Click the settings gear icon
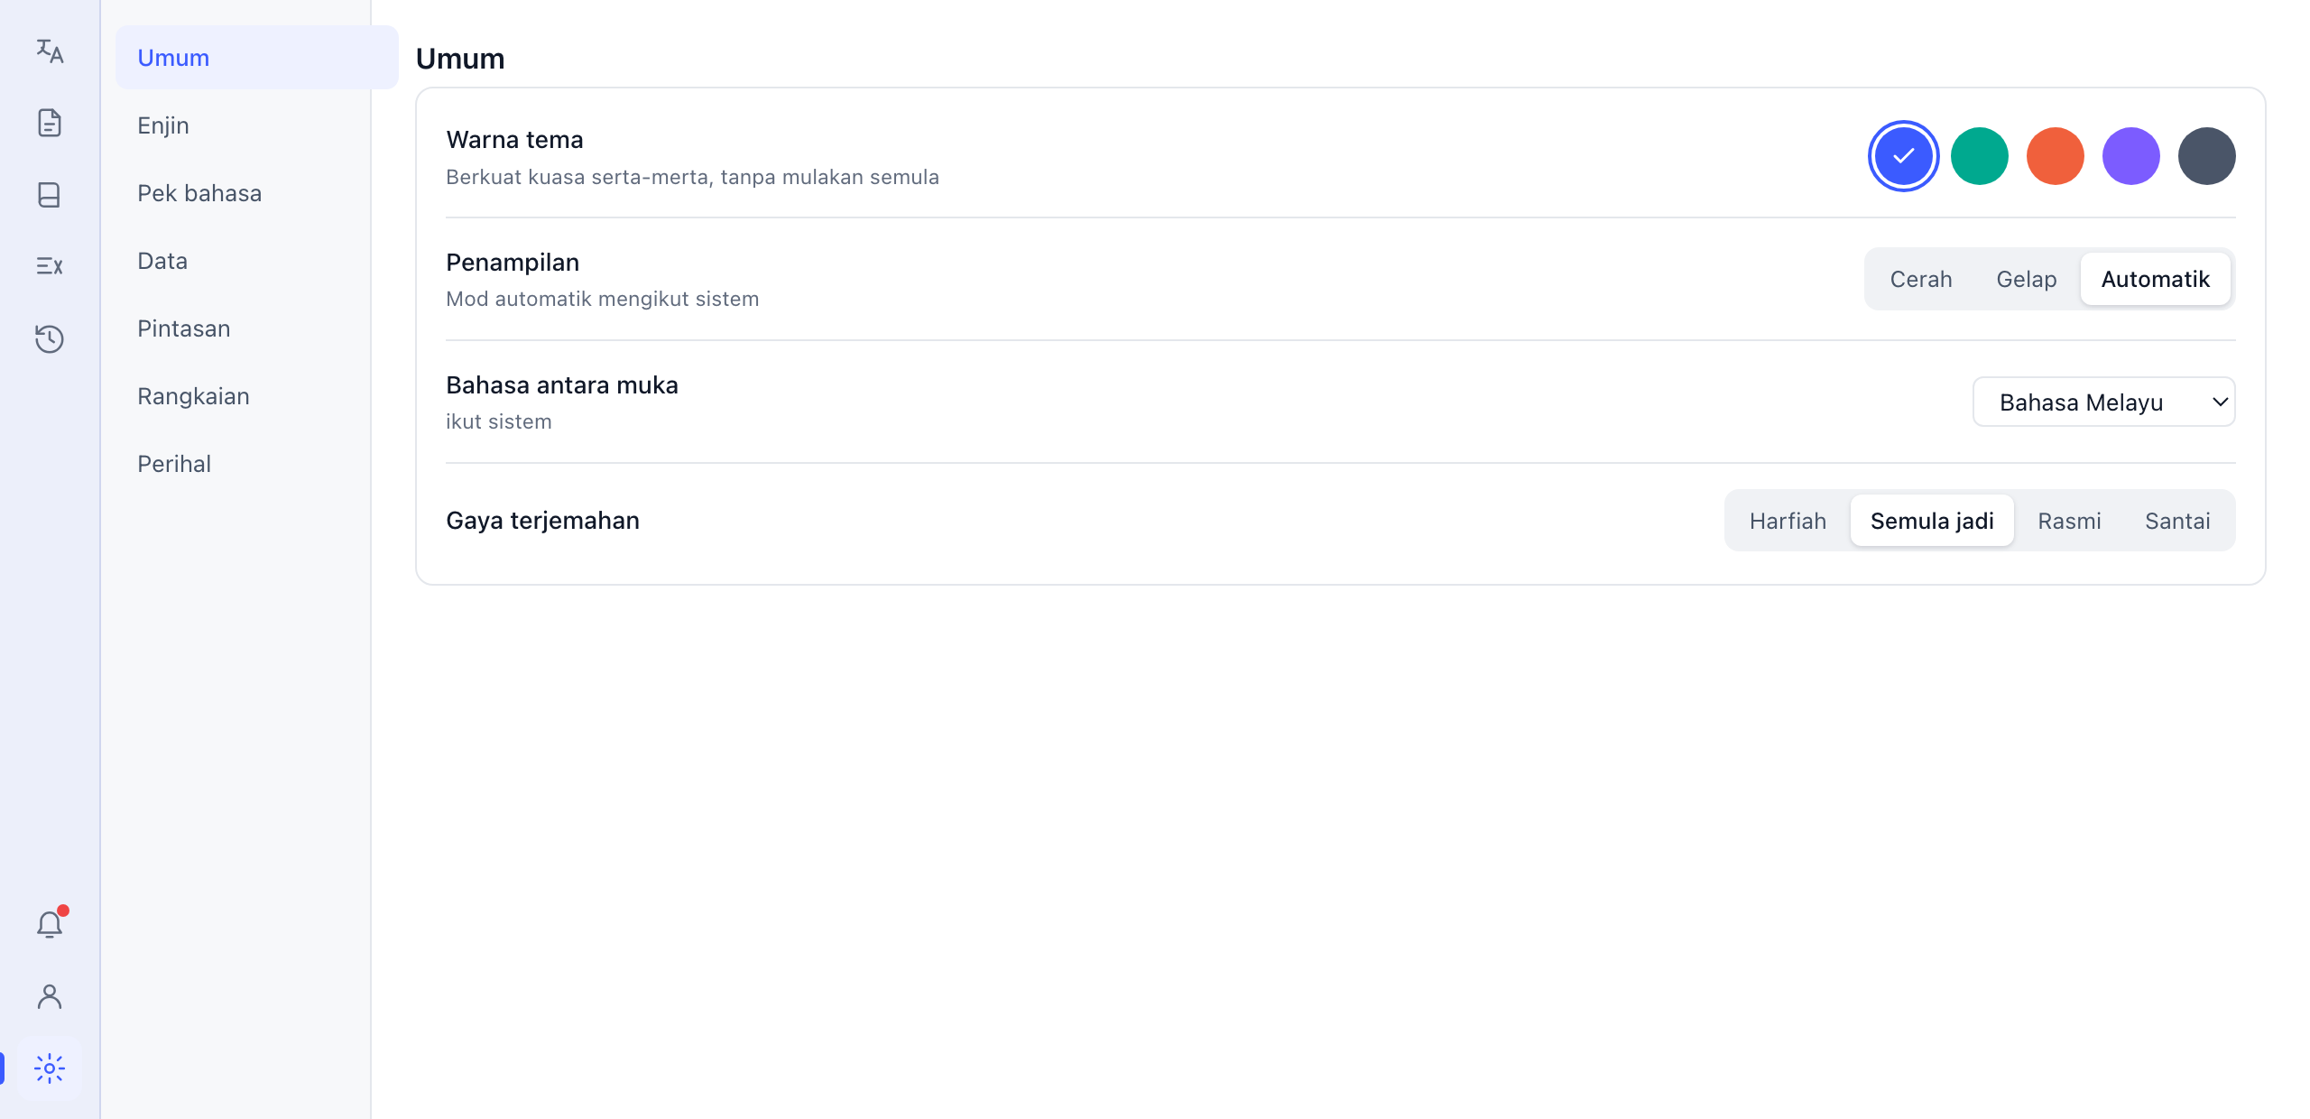 50,1068
